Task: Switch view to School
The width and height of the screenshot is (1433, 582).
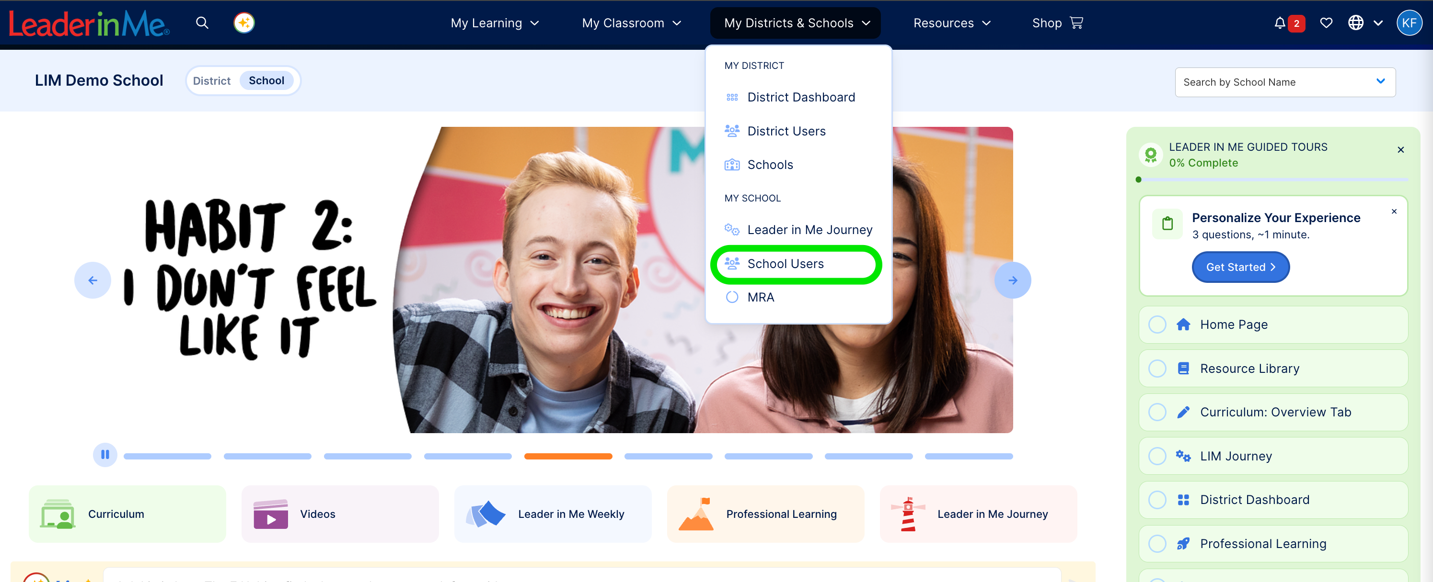Action: pos(266,80)
